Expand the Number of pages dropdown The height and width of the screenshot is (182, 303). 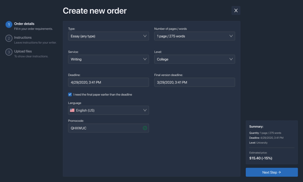[194, 36]
